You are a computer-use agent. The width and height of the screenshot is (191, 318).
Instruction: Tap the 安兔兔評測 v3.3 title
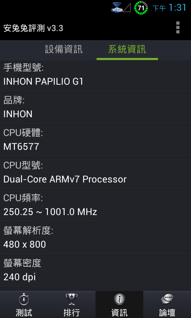point(33,28)
